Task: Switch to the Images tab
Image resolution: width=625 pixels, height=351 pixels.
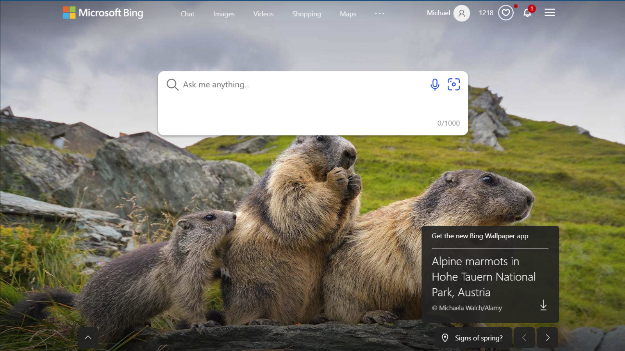Action: (x=223, y=14)
